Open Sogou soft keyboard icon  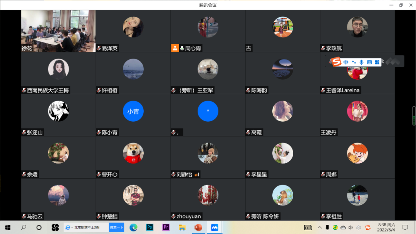(369, 62)
